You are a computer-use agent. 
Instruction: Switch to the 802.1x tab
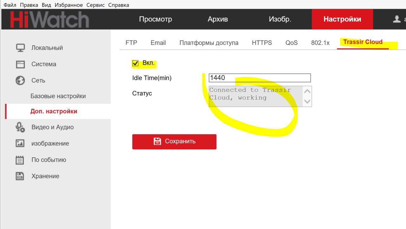coord(320,43)
